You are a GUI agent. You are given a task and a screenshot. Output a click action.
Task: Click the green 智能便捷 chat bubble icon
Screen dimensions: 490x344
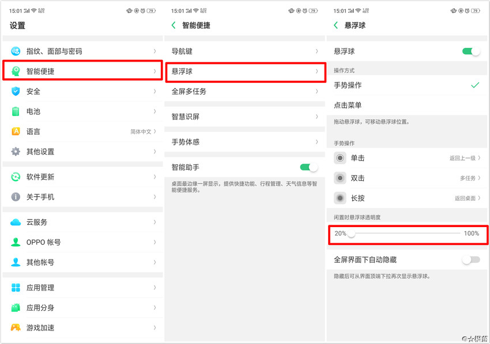point(16,71)
